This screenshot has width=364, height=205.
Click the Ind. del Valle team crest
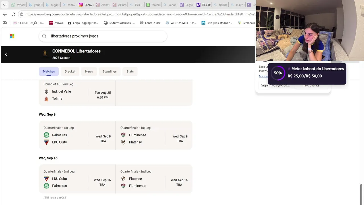coord(46,91)
